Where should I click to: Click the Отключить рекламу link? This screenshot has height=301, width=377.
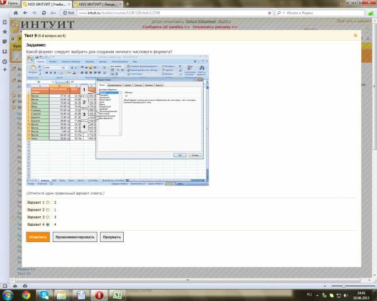[x=215, y=27]
